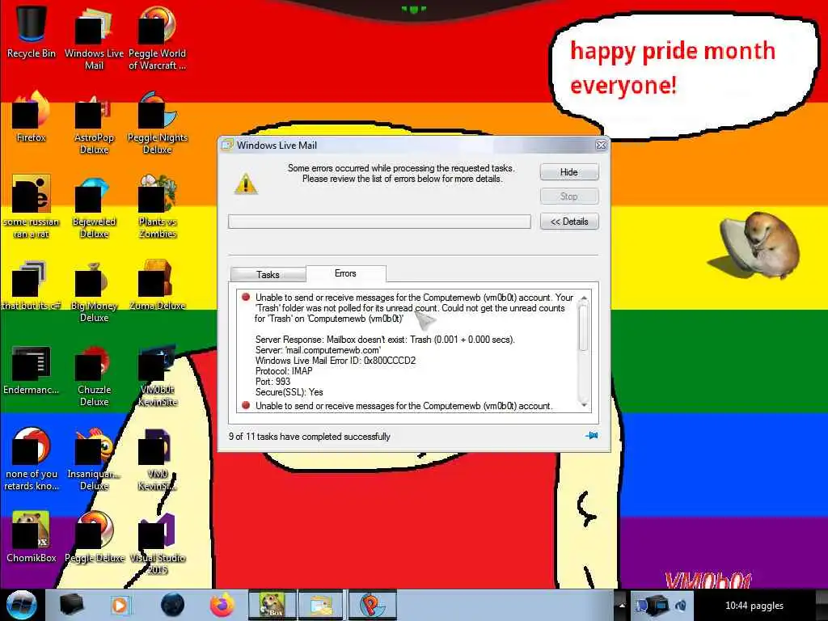Select the second error entry at the list bottom

(397, 406)
